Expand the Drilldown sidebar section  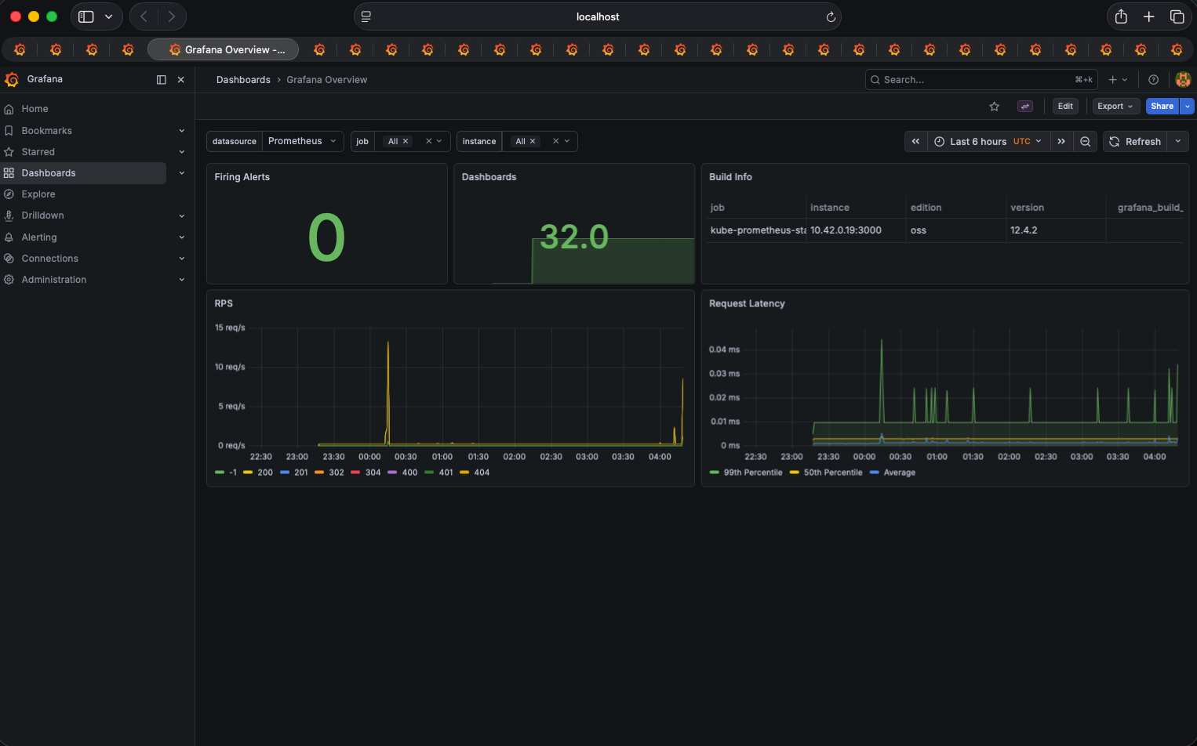click(x=182, y=215)
